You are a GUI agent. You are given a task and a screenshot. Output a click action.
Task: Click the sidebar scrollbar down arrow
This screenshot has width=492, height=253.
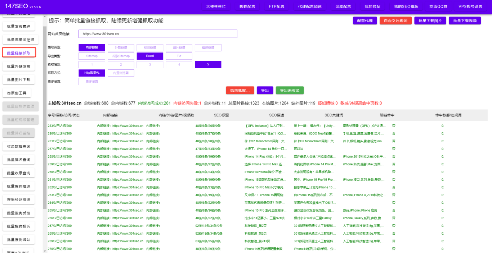(45, 250)
